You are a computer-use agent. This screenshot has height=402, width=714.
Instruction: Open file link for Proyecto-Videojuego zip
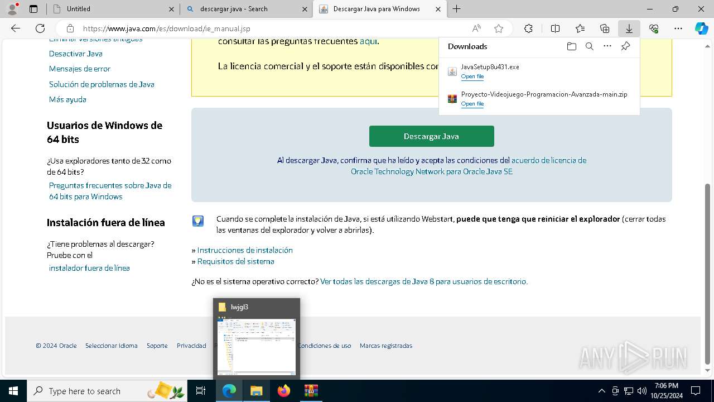472,104
